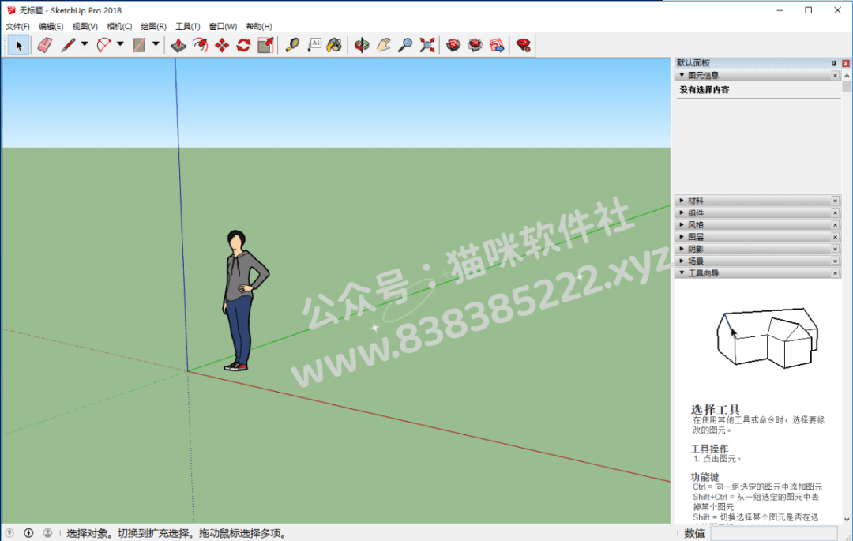Choose the Tape Measure tool
This screenshot has height=541, width=853.
[x=293, y=45]
